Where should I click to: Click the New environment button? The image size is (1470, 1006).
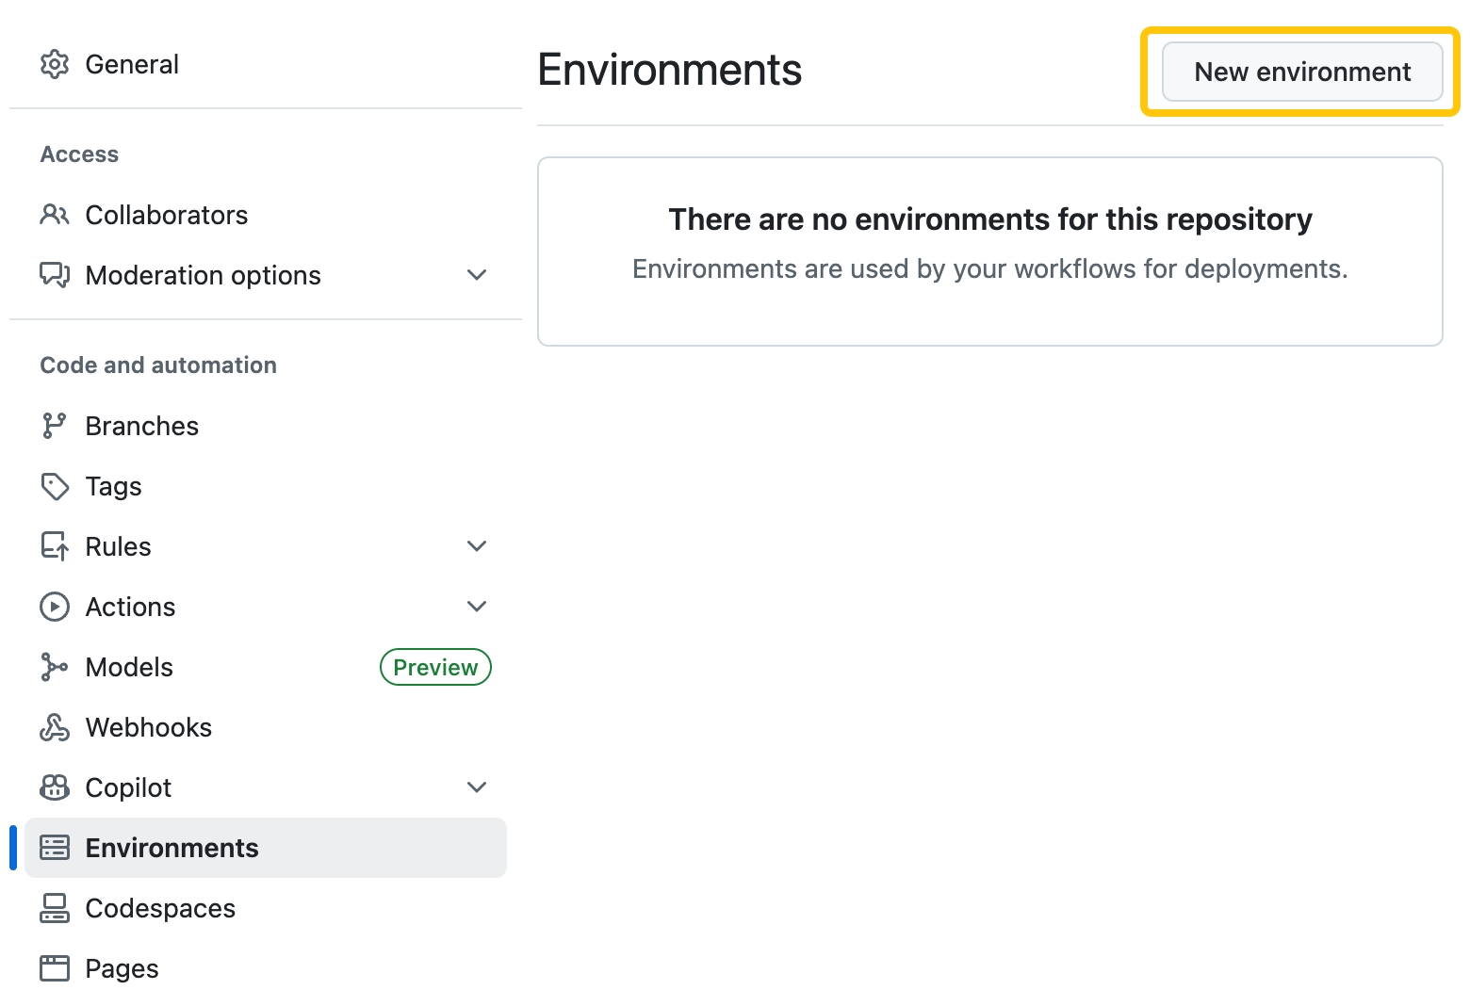tap(1302, 72)
